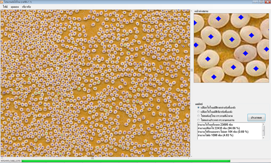
Task: Choose the ไข่สดต่างประเทศ radio option
Action: pos(198,120)
